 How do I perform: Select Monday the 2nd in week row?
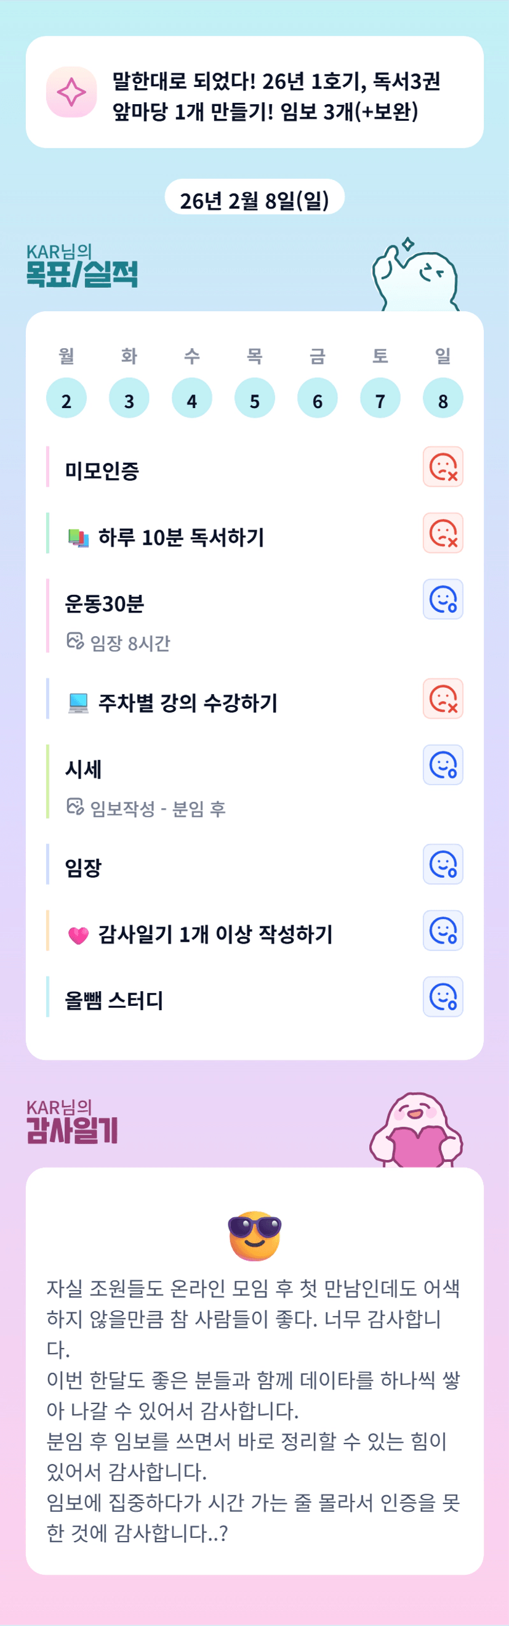click(66, 399)
